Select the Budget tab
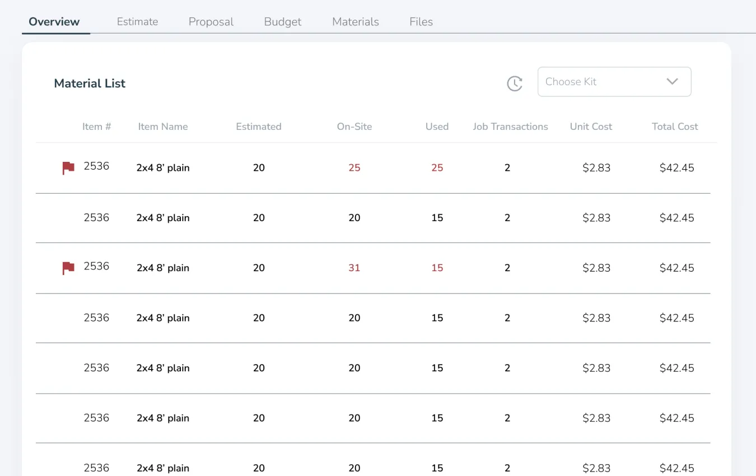Image resolution: width=756 pixels, height=476 pixels. coord(283,22)
